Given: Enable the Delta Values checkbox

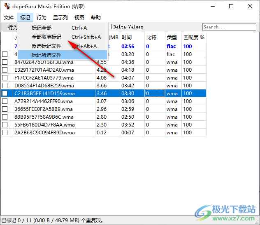Looking at the screenshot, I should click(110, 27).
